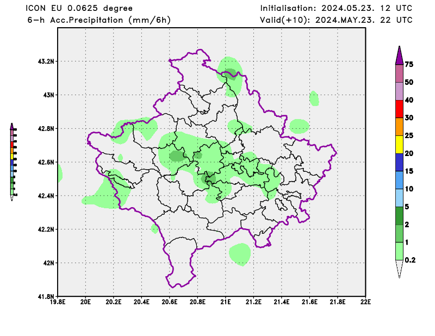
Task: Click 'Initialisation: 2024.05.23. 12 UTC' text
Action: click(336, 8)
